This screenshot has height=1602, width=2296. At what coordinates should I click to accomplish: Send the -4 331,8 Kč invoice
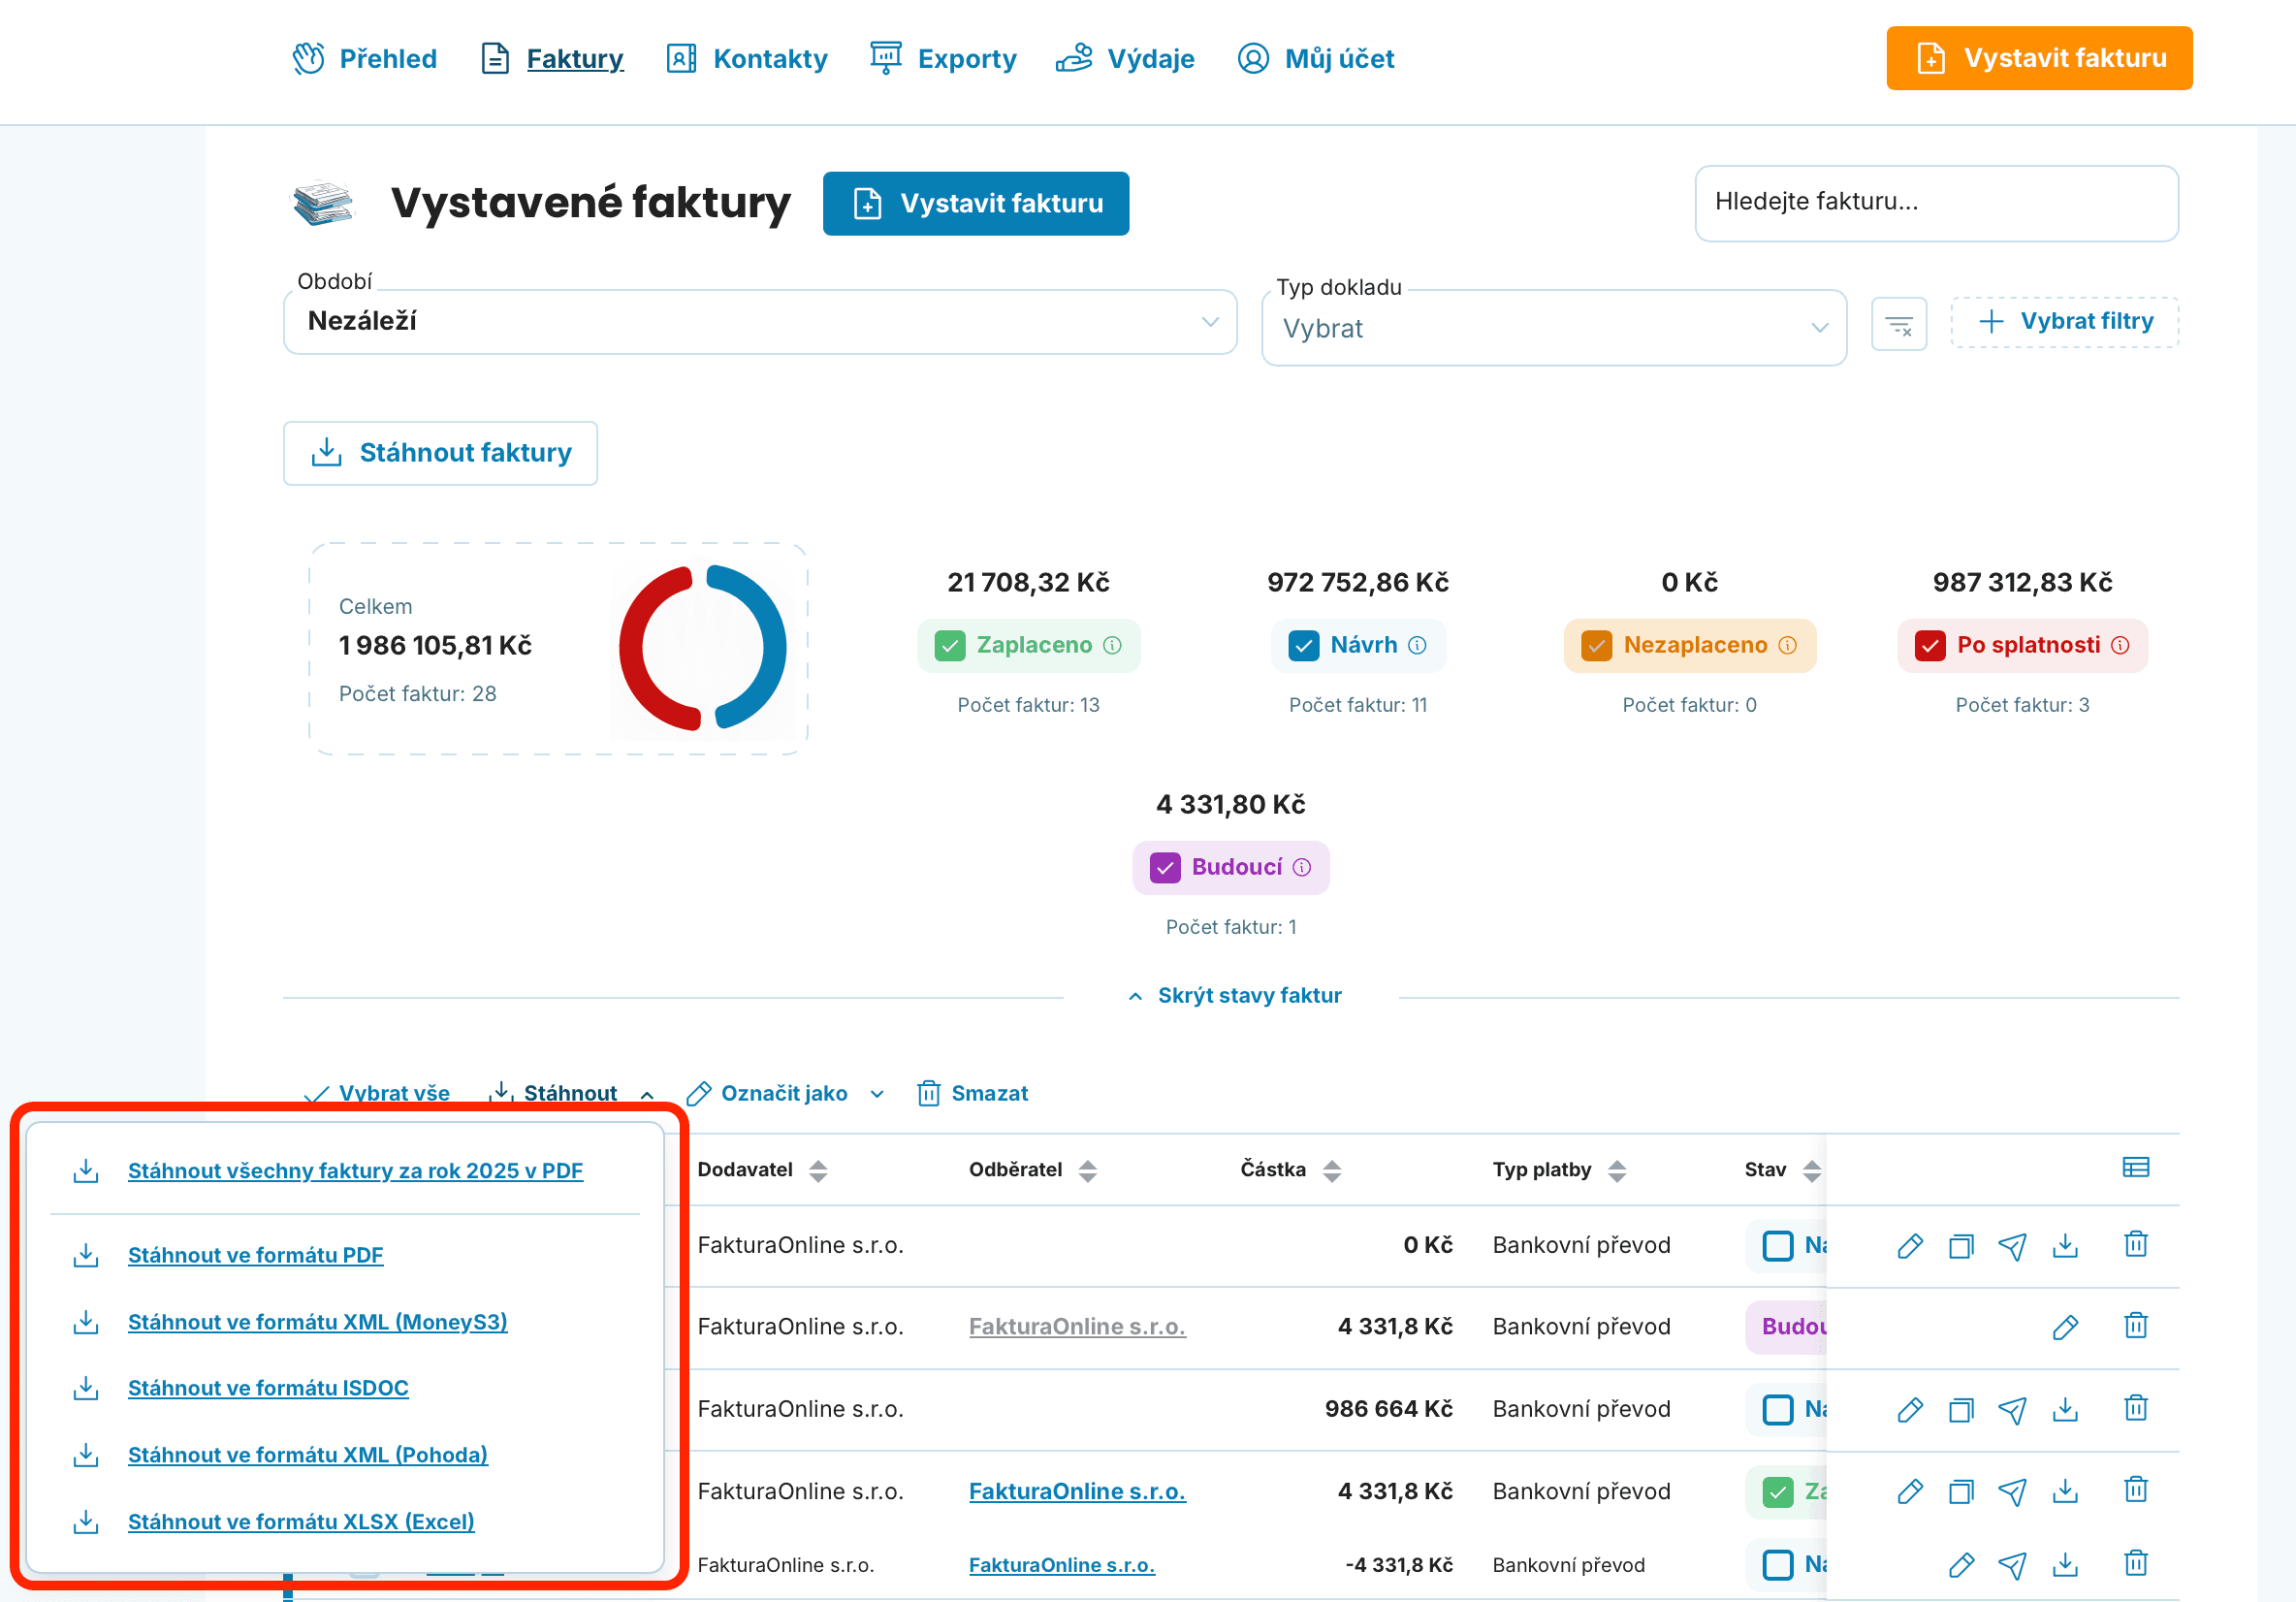pyautogui.click(x=2012, y=1564)
